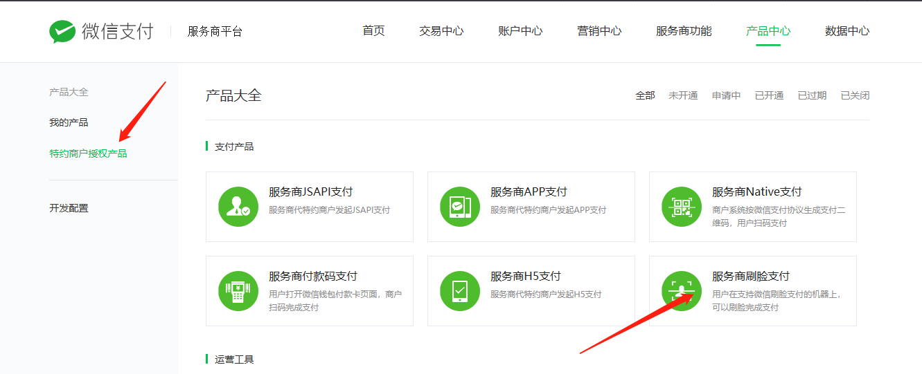Open the 服务商H5支付 title link
922x374 pixels.
[x=526, y=276]
